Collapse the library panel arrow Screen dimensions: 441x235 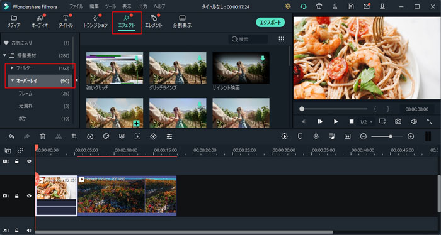pos(76,80)
